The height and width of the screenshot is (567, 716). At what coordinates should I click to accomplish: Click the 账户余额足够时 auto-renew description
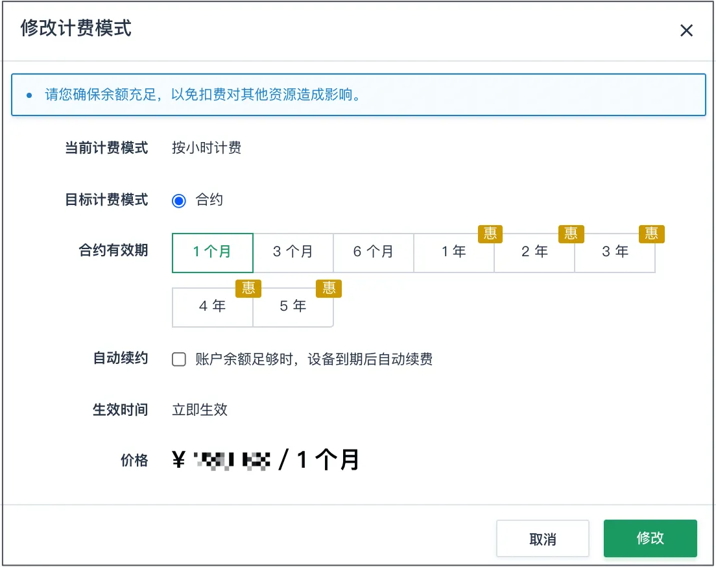pos(314,359)
